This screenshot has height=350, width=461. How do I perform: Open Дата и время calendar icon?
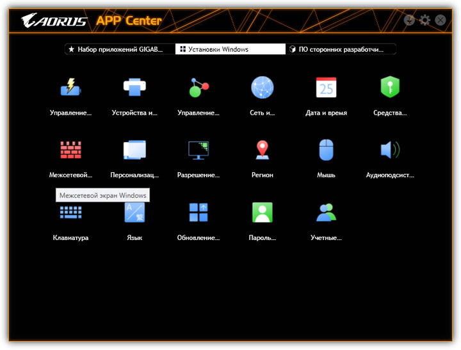pyautogui.click(x=326, y=87)
